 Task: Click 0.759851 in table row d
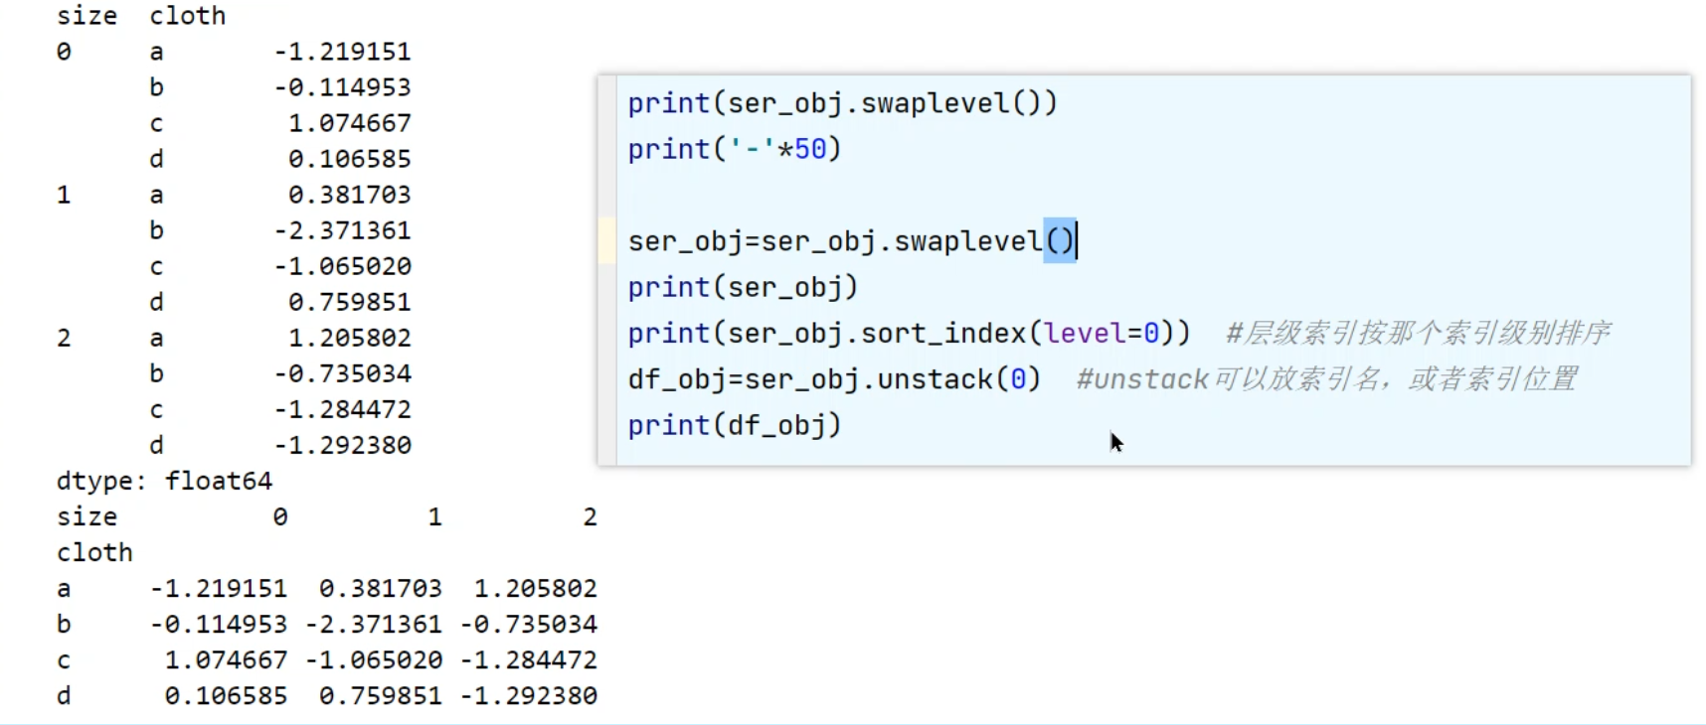381,696
